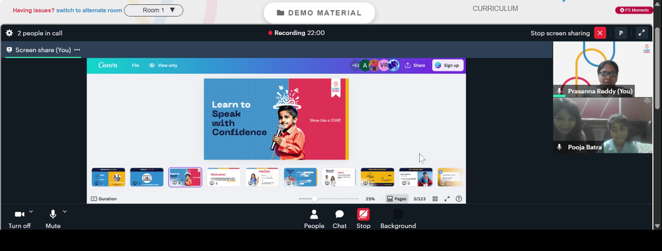Open the Room 1 dropdown
The image size is (662, 251).
[154, 10]
